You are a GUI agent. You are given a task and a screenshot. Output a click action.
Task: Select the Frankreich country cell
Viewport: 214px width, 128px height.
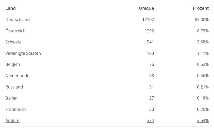pos(16,110)
